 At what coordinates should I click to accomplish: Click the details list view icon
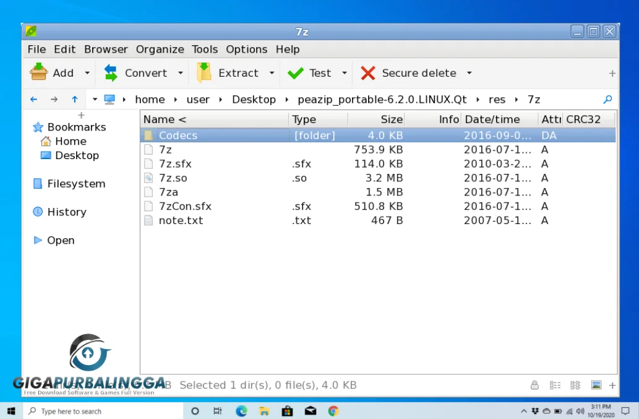click(x=555, y=384)
